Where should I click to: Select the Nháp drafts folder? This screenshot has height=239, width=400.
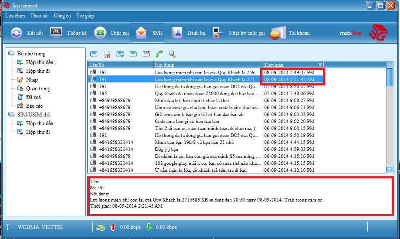pos(32,80)
